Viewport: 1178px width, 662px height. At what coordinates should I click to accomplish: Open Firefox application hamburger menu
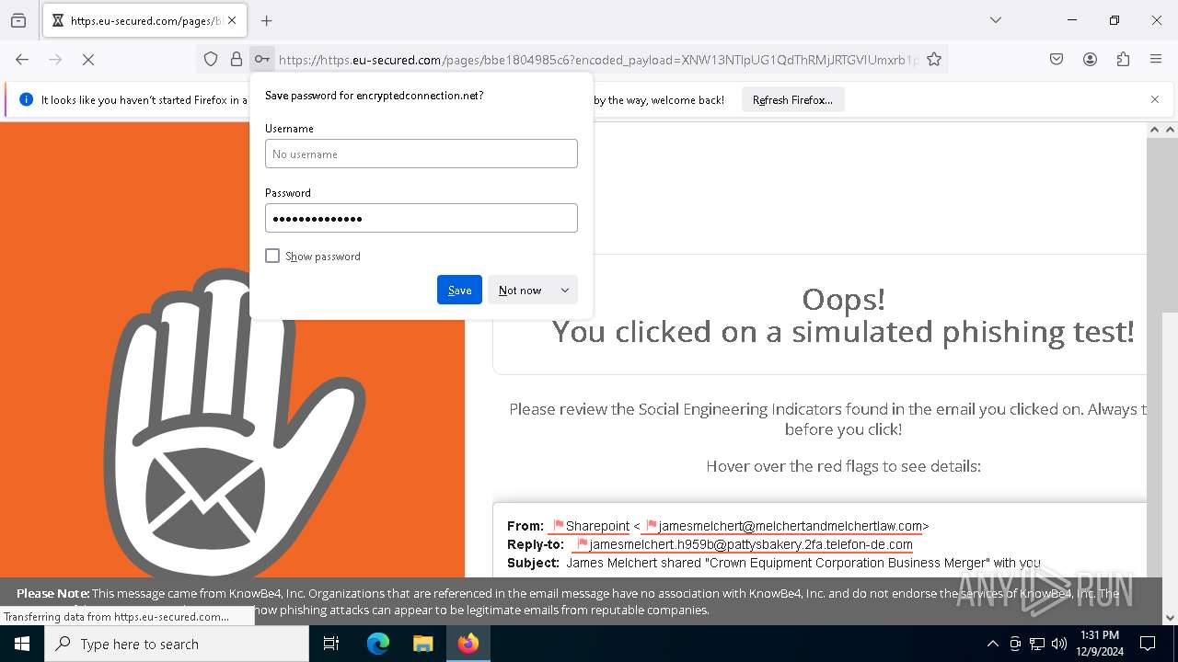click(1156, 60)
